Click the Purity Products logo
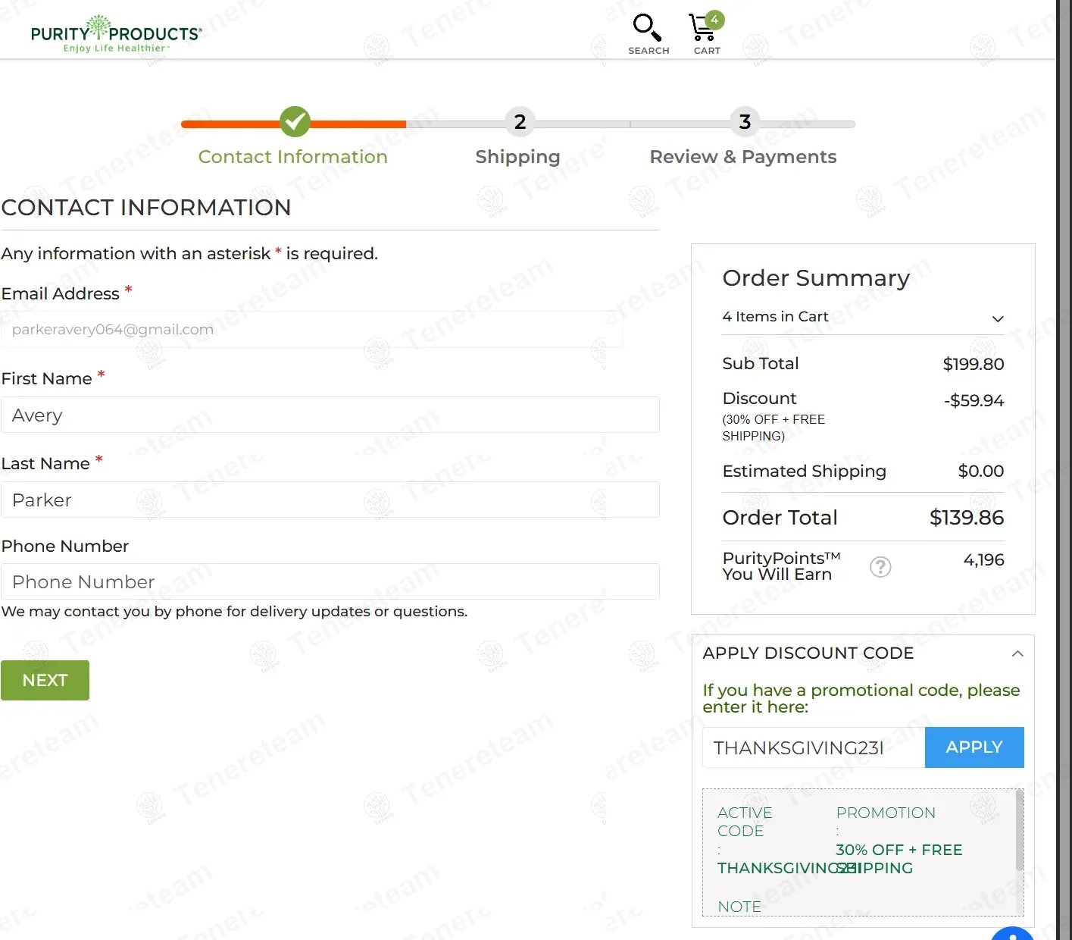 [x=116, y=34]
